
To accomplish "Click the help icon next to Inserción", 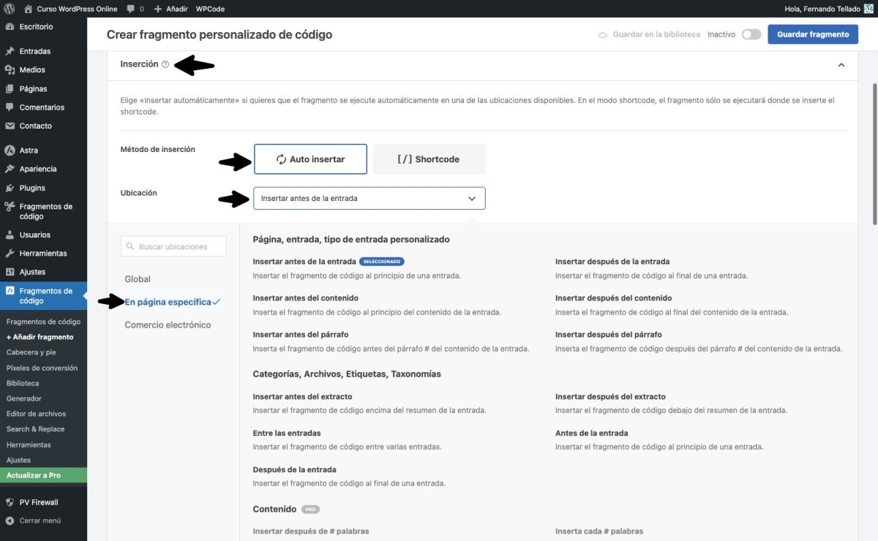I will tap(165, 64).
